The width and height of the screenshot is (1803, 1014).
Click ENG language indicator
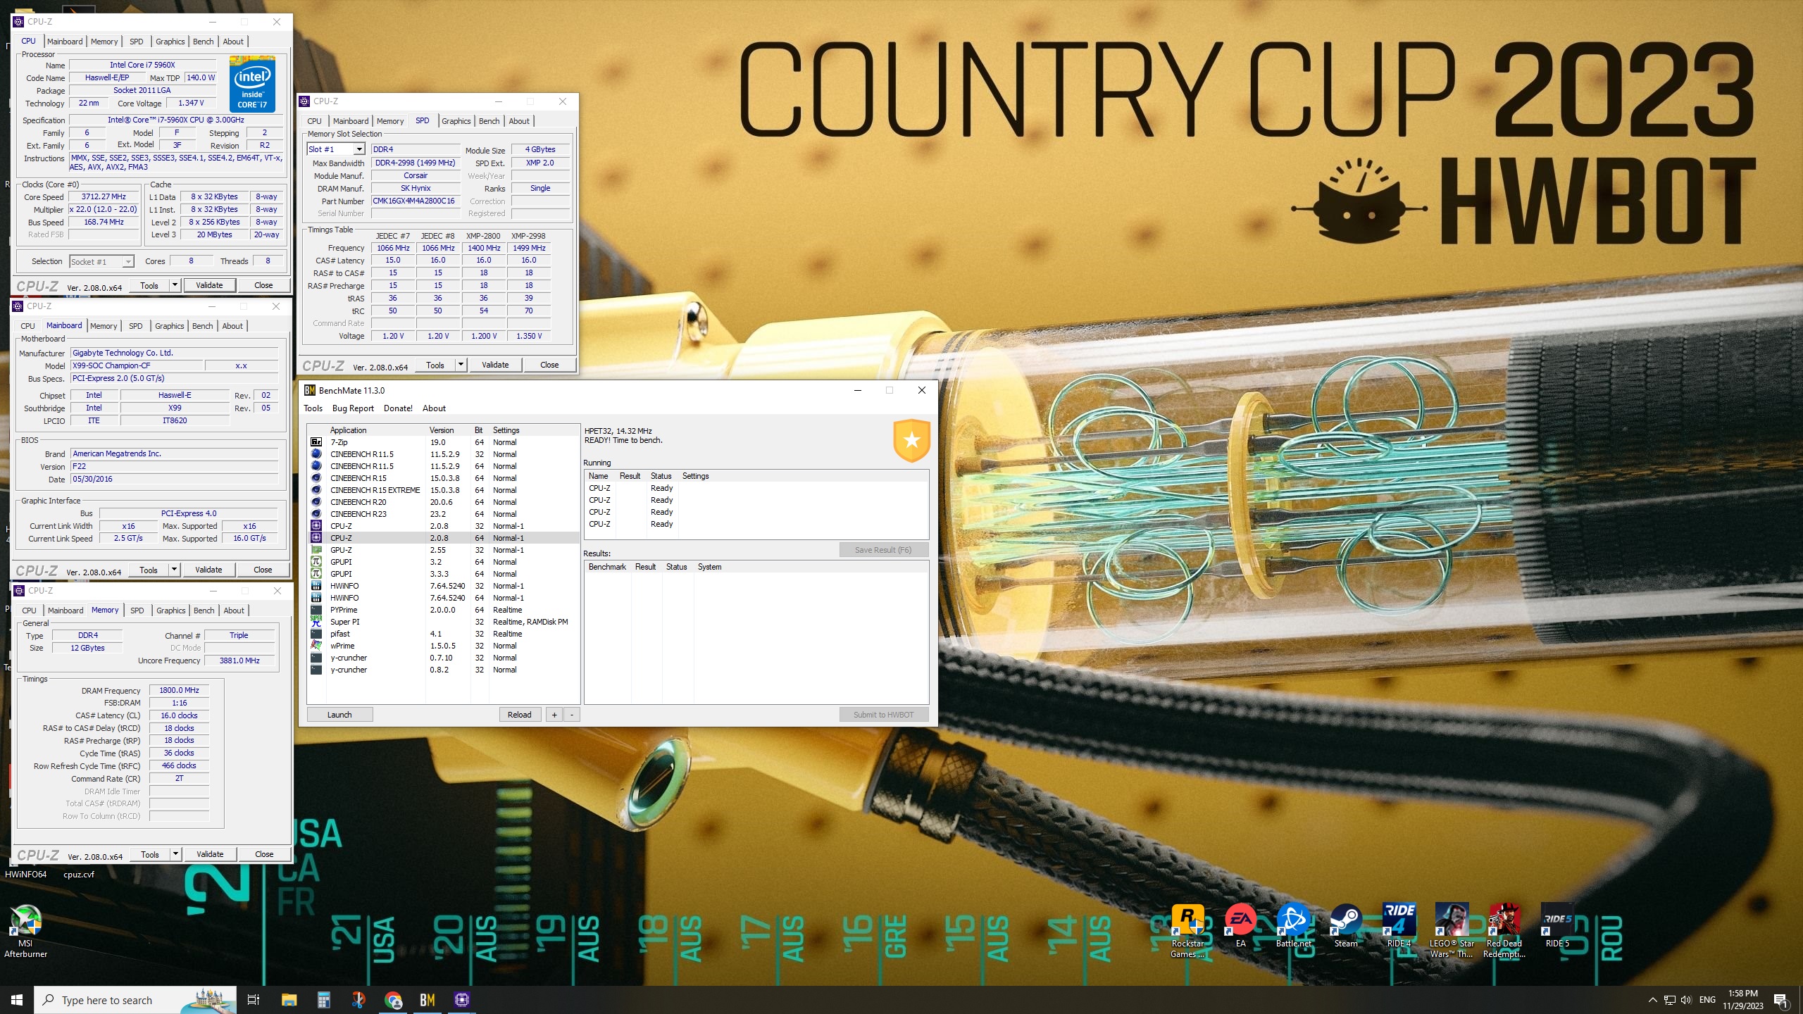[x=1707, y=1000]
